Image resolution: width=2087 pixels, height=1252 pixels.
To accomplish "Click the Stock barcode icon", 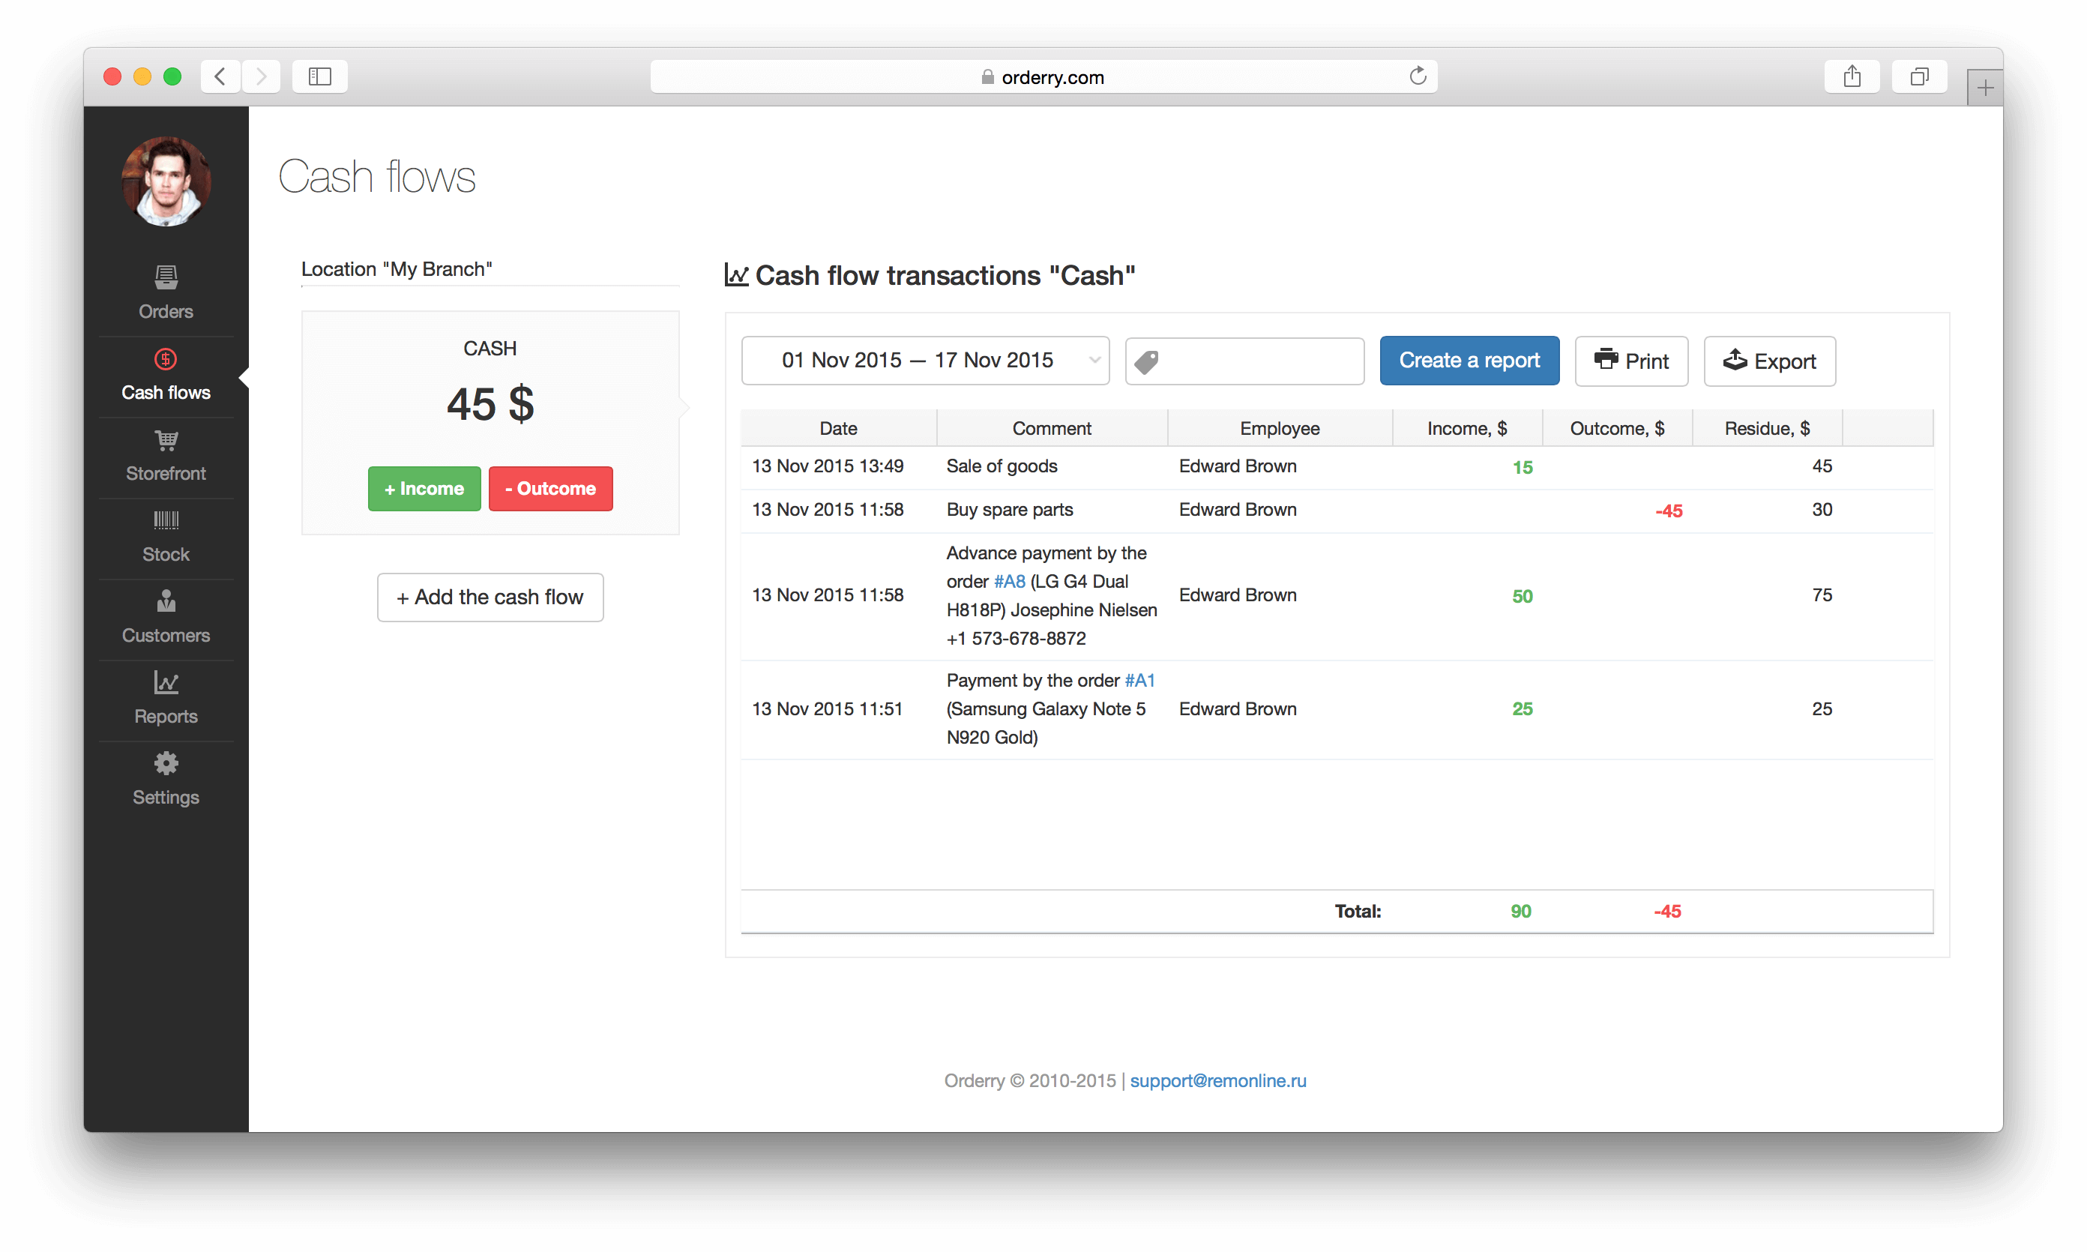I will pos(166,520).
